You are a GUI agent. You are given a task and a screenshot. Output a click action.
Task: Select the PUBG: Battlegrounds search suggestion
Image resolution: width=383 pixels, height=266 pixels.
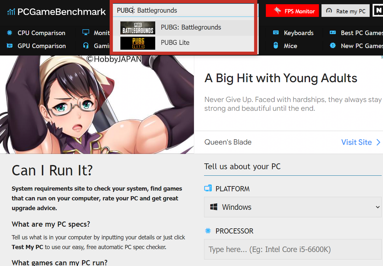[184, 28]
